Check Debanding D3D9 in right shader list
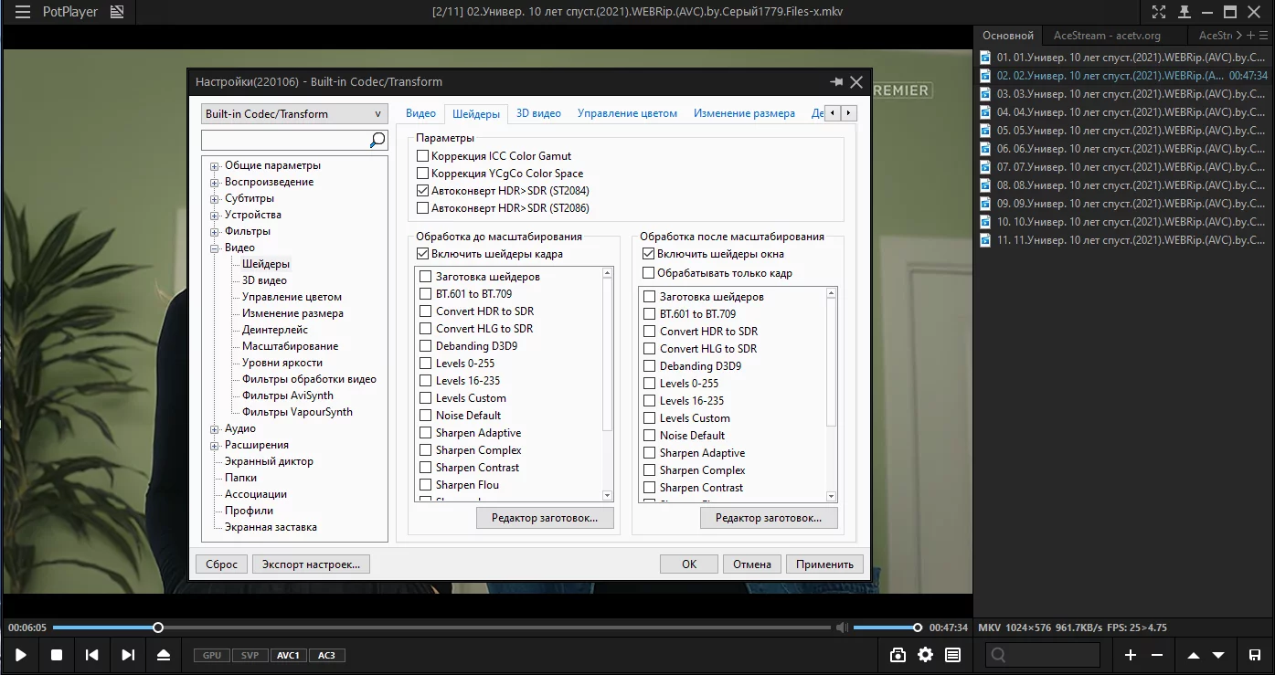The image size is (1275, 675). click(650, 366)
